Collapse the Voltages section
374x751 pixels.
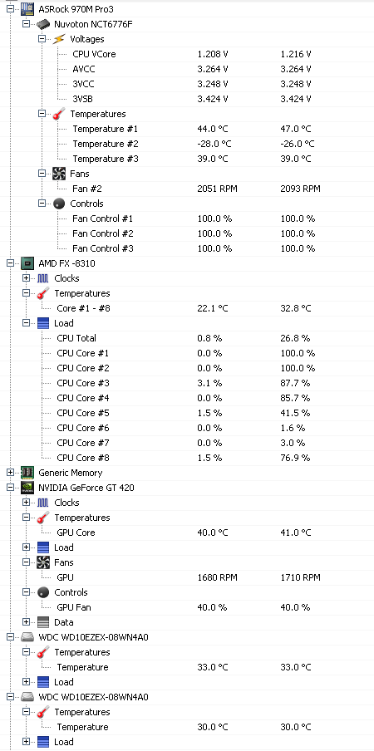point(42,39)
